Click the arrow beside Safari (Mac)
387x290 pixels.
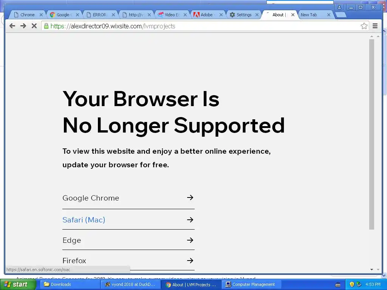tap(190, 220)
